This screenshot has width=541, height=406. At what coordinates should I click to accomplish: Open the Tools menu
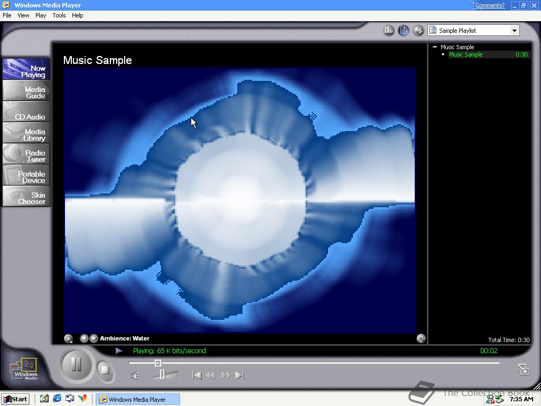tap(59, 15)
